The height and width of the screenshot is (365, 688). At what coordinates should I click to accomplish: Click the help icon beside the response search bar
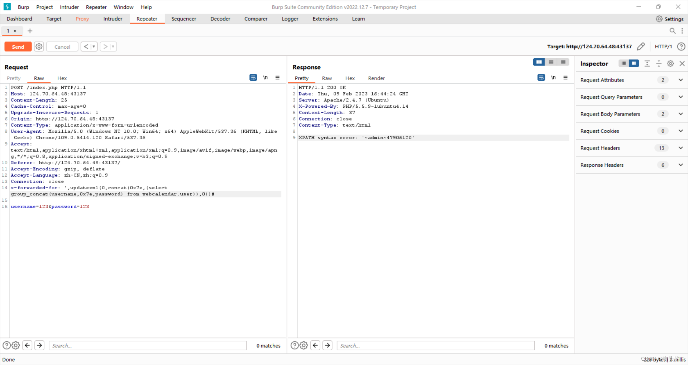pyautogui.click(x=295, y=345)
